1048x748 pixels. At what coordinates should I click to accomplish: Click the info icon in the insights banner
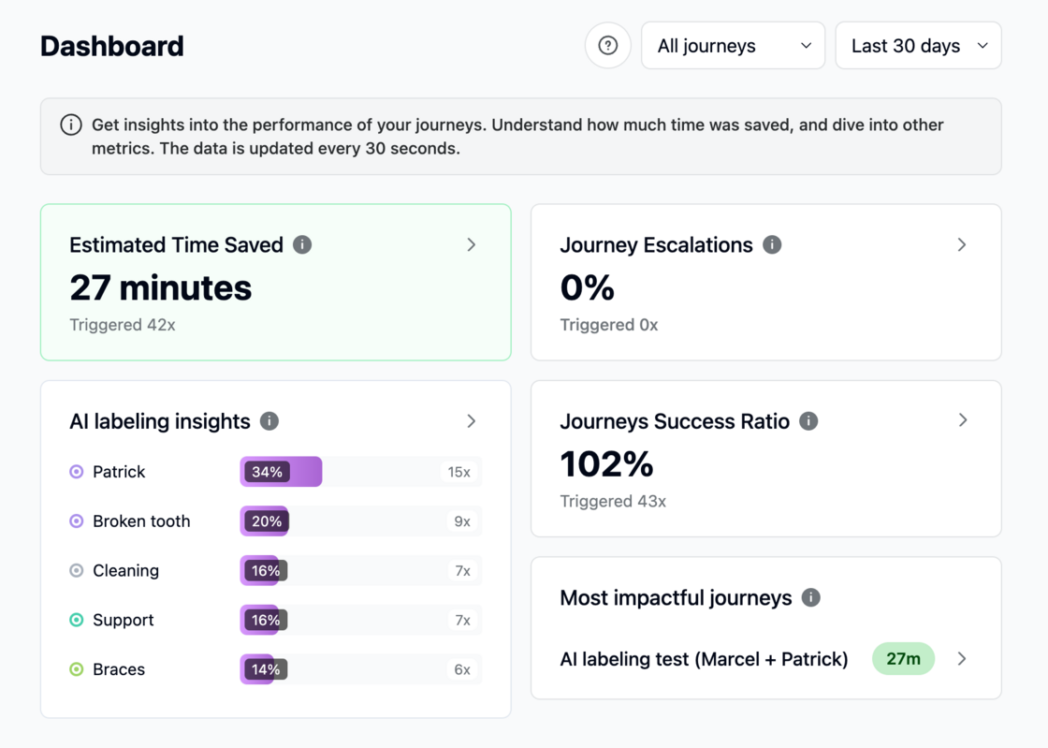tap(71, 125)
